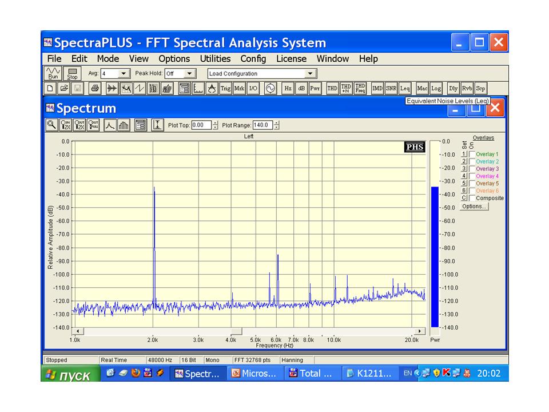Decrease Plot Range with down stepper arrow
The width and height of the screenshot is (549, 412).
tap(277, 128)
